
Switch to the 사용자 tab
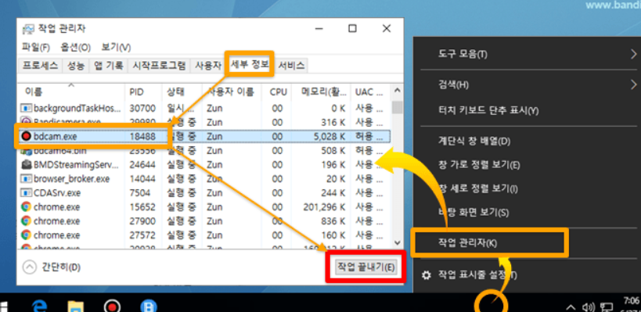pyautogui.click(x=208, y=66)
